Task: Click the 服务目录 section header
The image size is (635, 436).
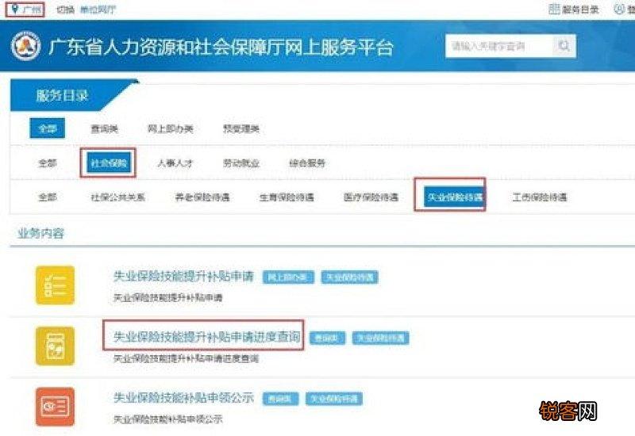Action: point(63,96)
